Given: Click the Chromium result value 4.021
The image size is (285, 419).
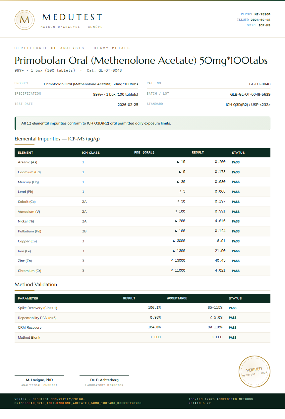Looking at the screenshot, I should click(220, 270).
